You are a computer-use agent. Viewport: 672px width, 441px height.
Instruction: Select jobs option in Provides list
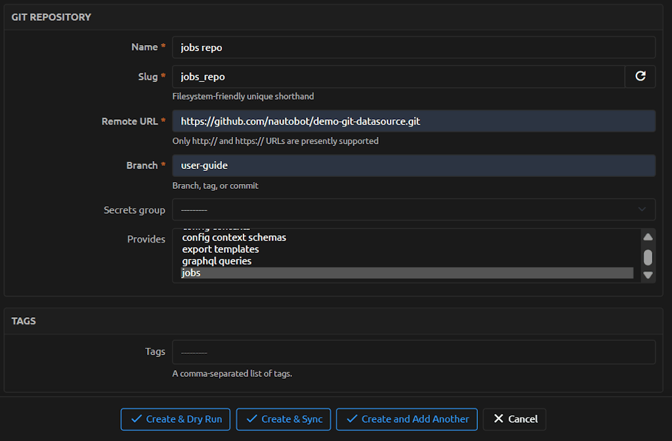pos(192,273)
